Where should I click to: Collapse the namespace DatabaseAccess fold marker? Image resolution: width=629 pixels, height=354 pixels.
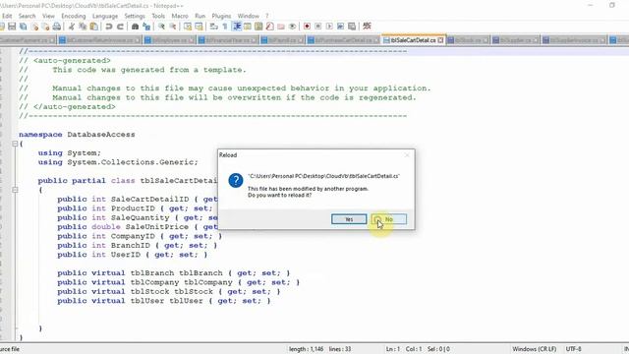[x=15, y=144]
